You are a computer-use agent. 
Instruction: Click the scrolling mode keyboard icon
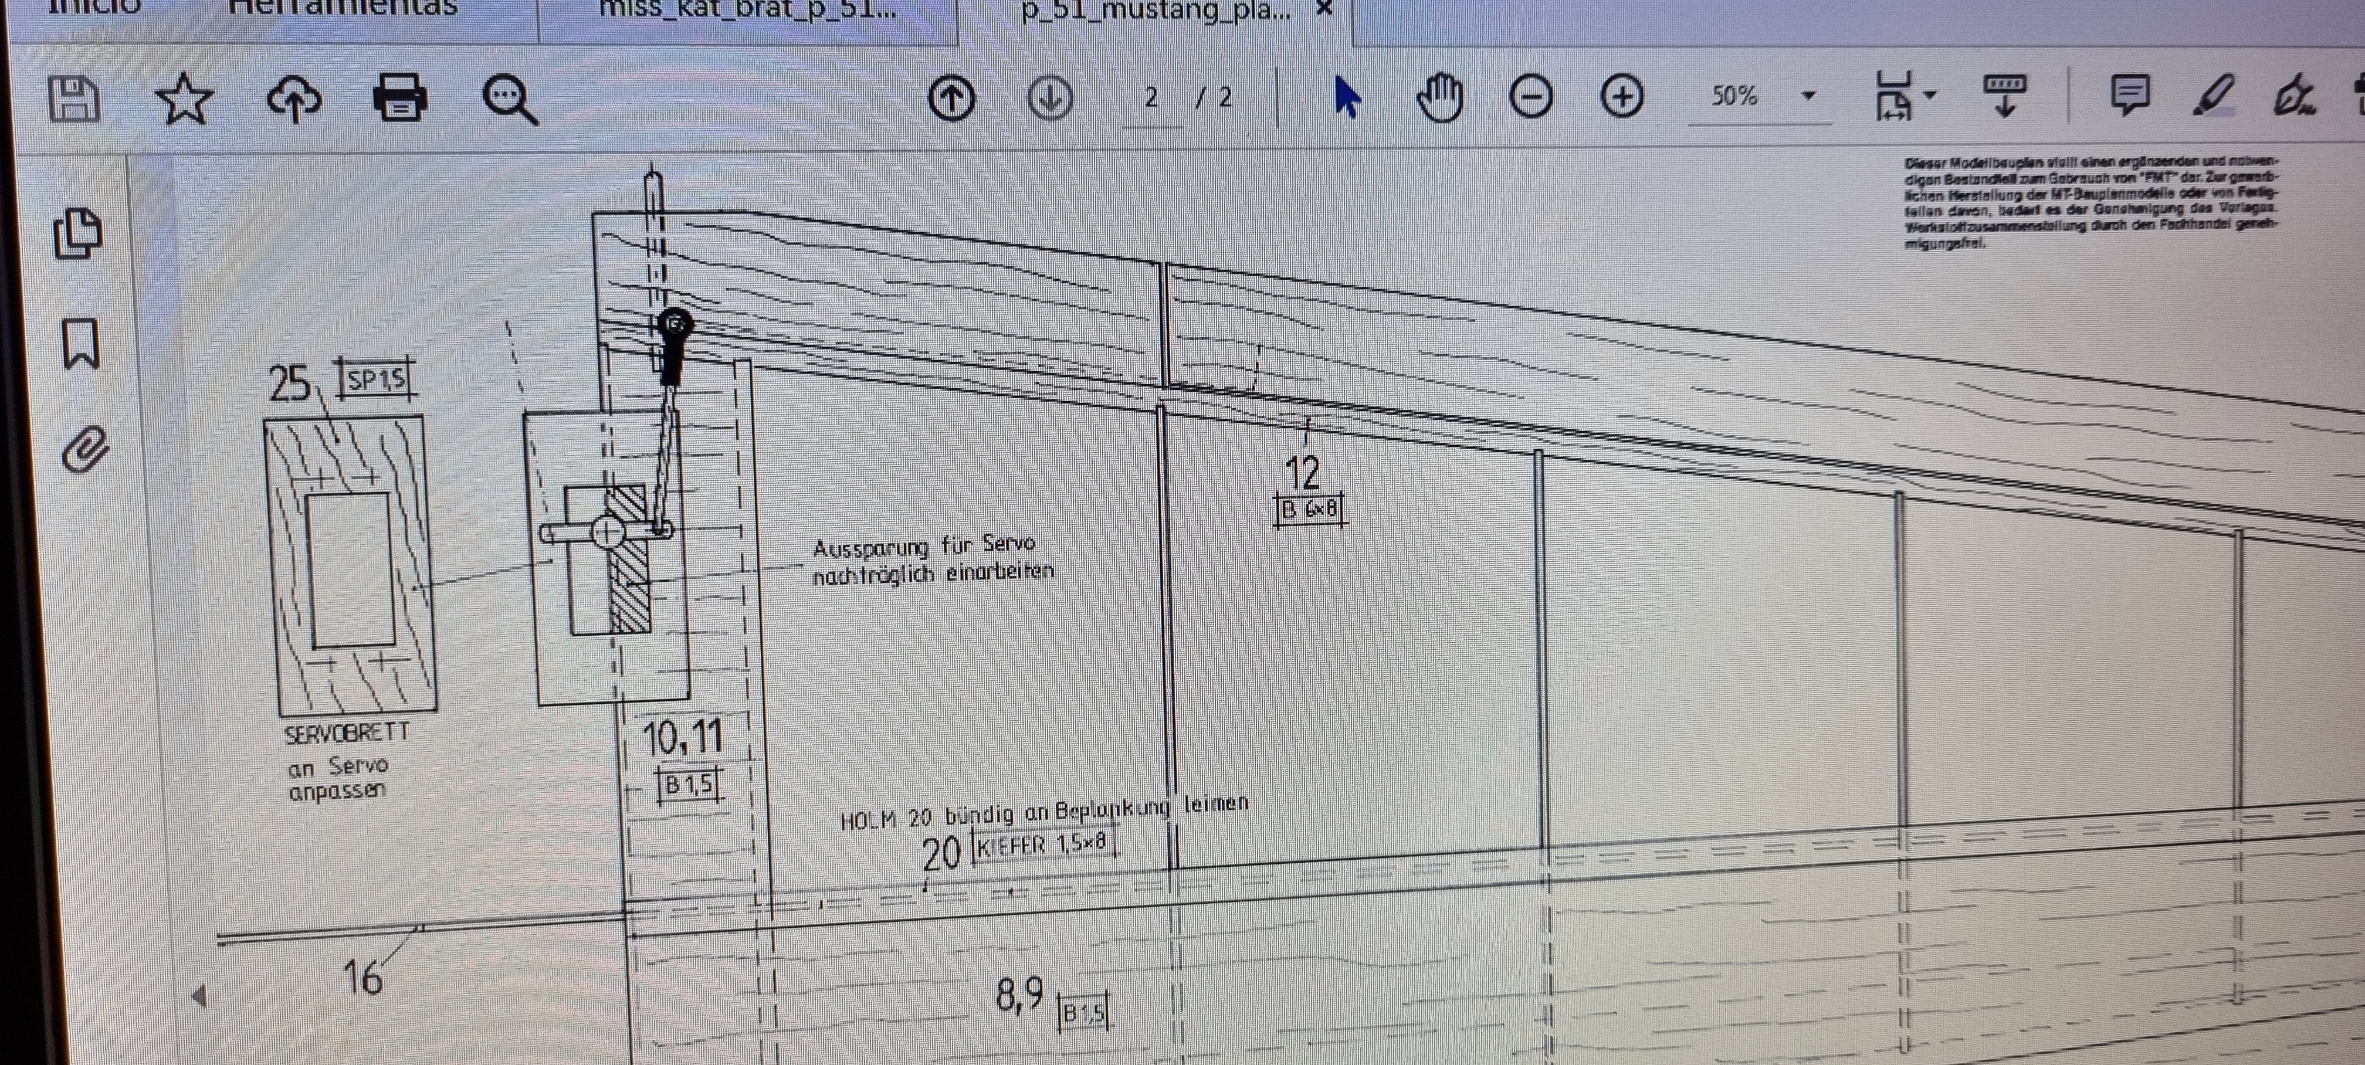coord(2005,96)
